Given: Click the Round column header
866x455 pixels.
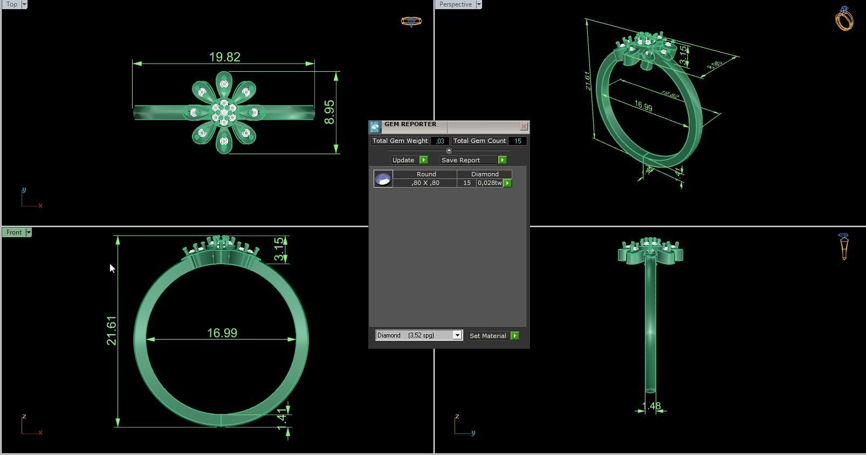Looking at the screenshot, I should pos(426,174).
